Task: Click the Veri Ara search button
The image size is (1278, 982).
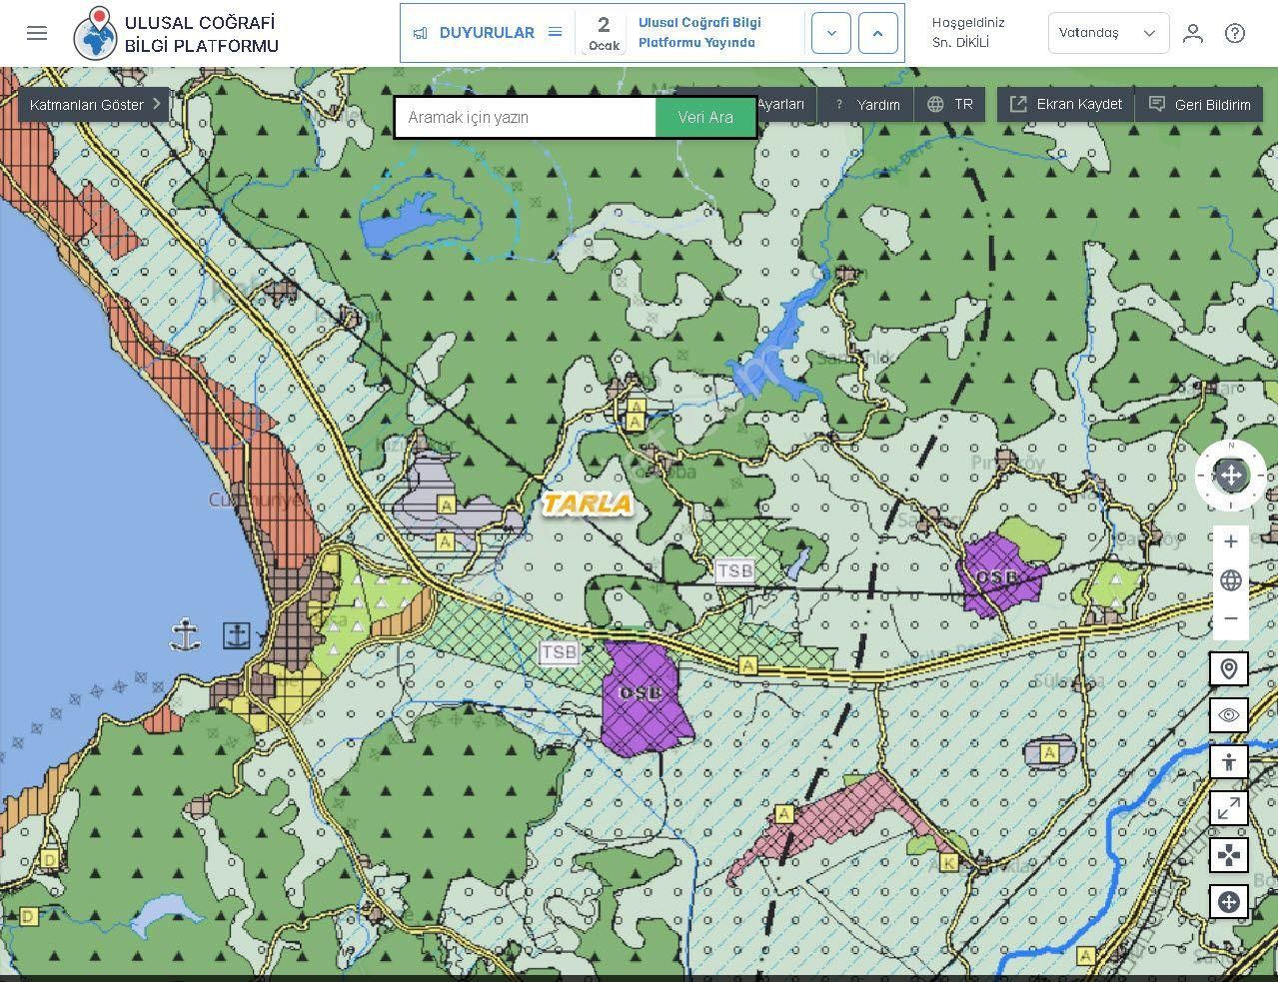Action: coord(705,118)
